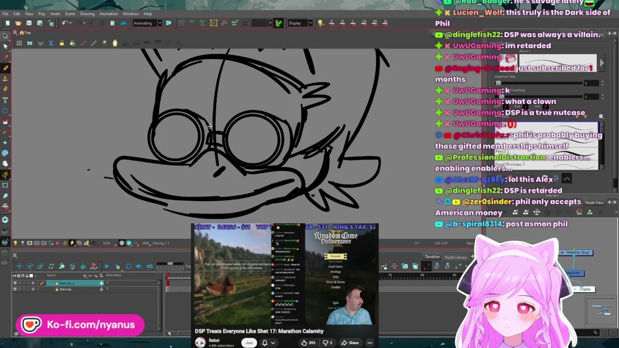Click the Remove Keyframe KF minus icon

pos(447,266)
